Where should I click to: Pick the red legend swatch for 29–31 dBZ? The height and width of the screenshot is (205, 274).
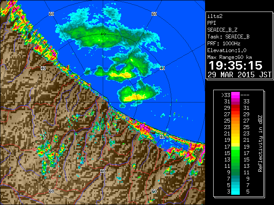(235, 108)
